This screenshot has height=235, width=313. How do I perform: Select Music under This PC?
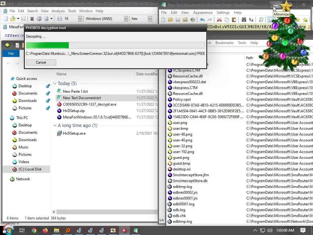[23, 147]
